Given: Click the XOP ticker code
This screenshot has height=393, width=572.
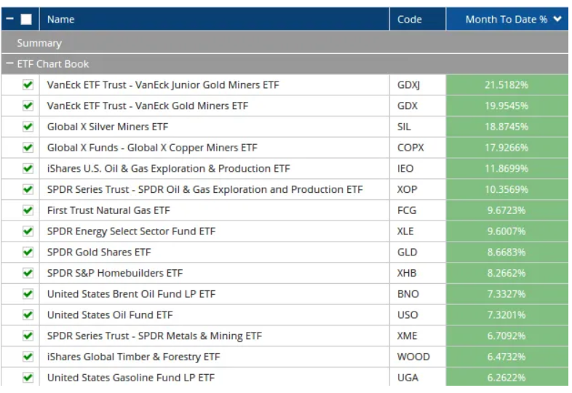Looking at the screenshot, I should (x=408, y=190).
